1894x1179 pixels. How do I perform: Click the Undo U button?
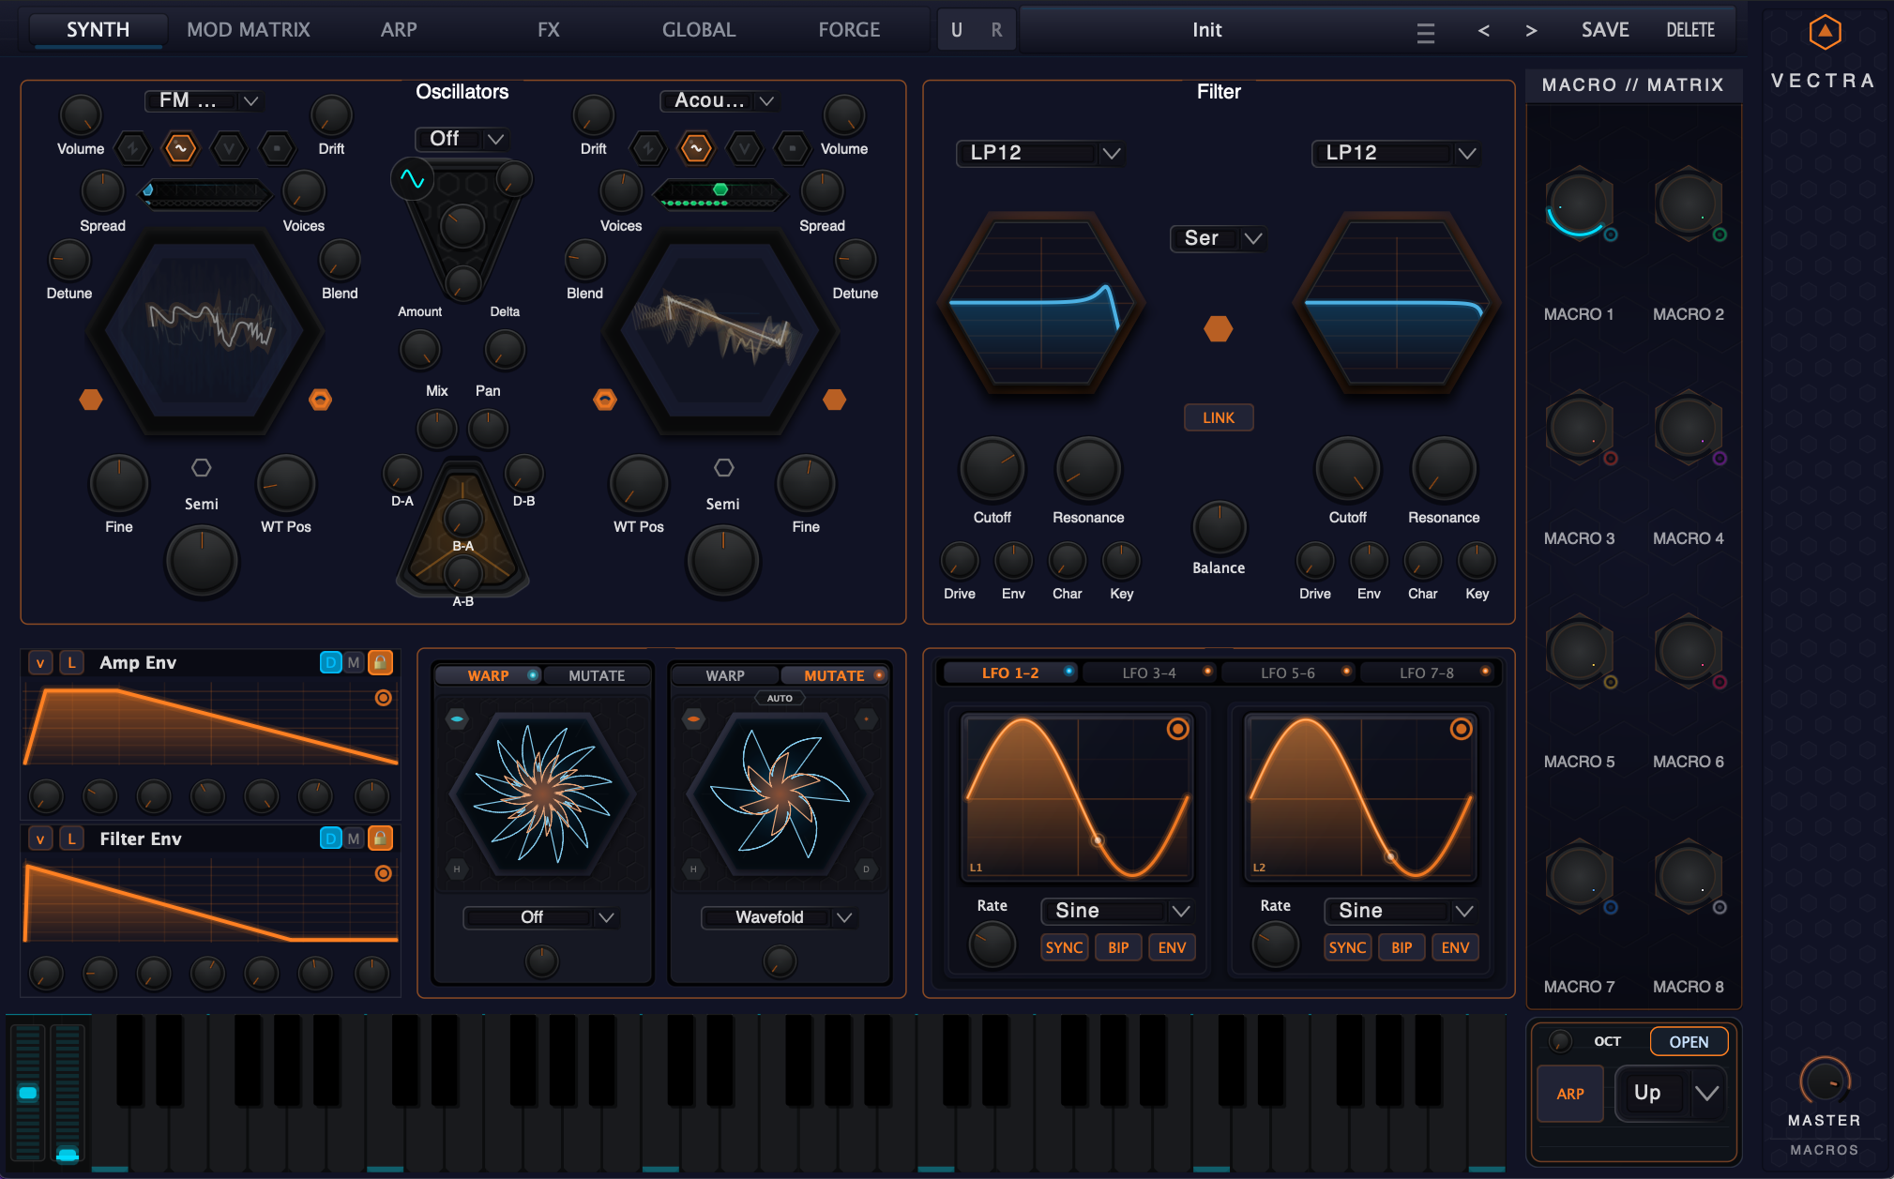point(957,30)
